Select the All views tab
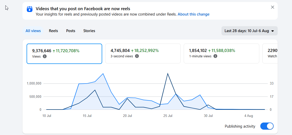This screenshot has height=135, width=292. [33, 31]
